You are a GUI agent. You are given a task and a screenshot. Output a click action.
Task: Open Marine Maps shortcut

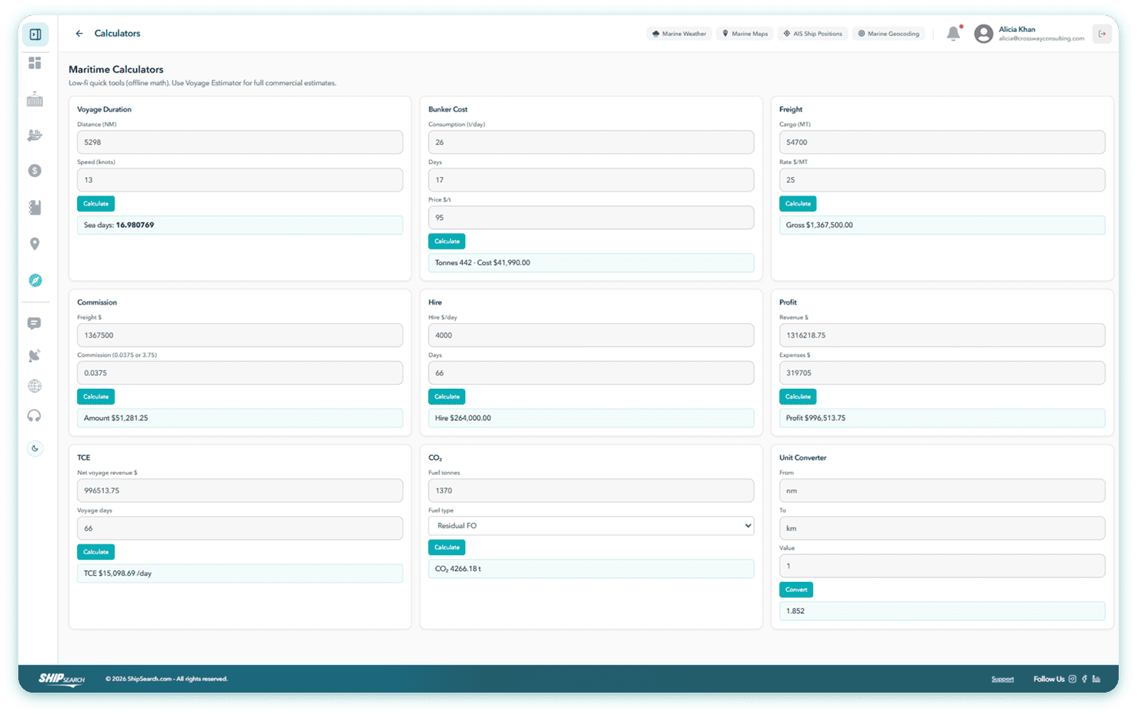745,34
